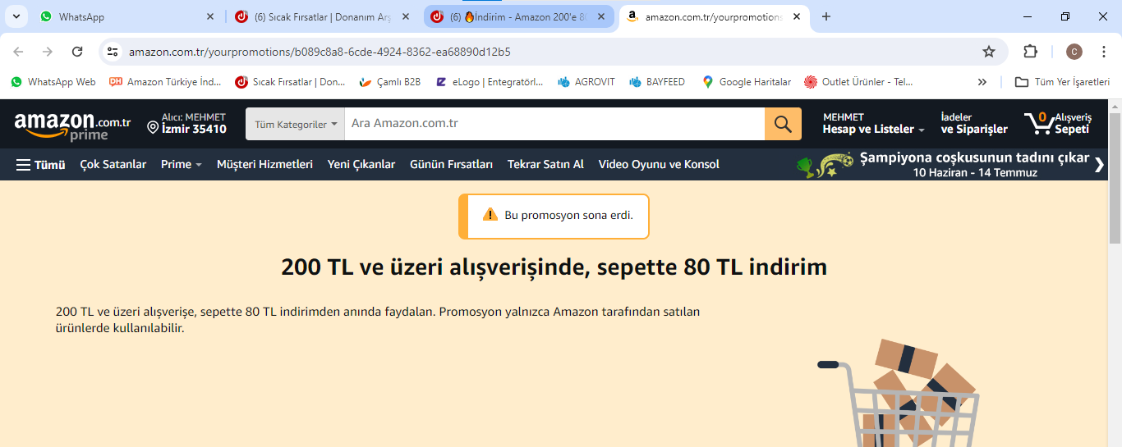View site information icon in address bar
The image size is (1122, 447).
(x=113, y=52)
